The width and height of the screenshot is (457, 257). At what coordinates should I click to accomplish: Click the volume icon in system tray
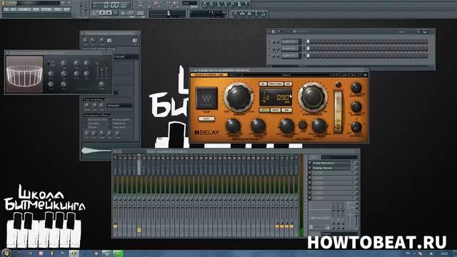[431, 253]
